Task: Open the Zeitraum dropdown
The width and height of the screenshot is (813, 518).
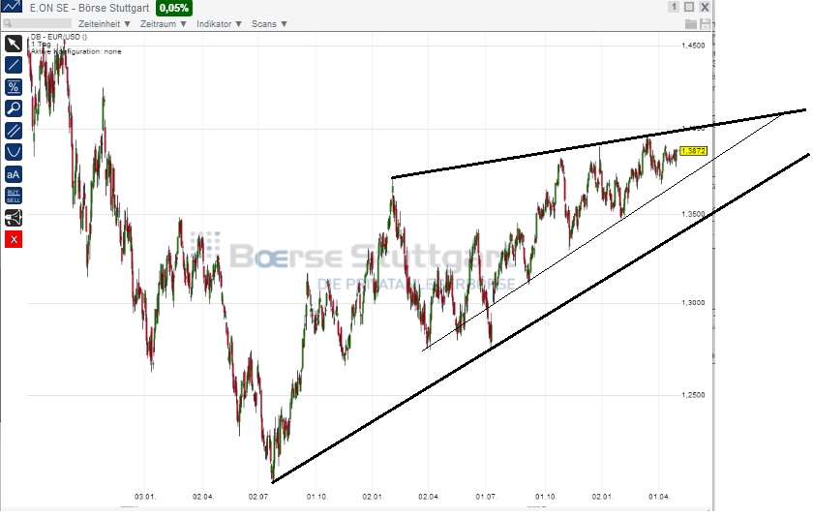Action: point(164,24)
